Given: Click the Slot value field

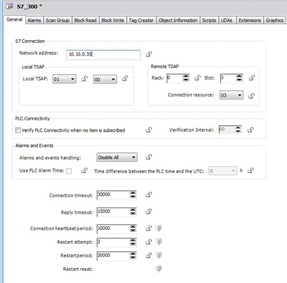Looking at the screenshot, I should pos(228,78).
